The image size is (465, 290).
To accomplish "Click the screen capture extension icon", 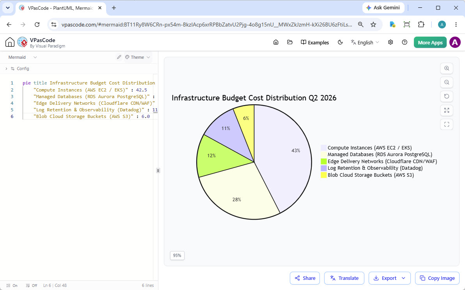I will point(407,25).
